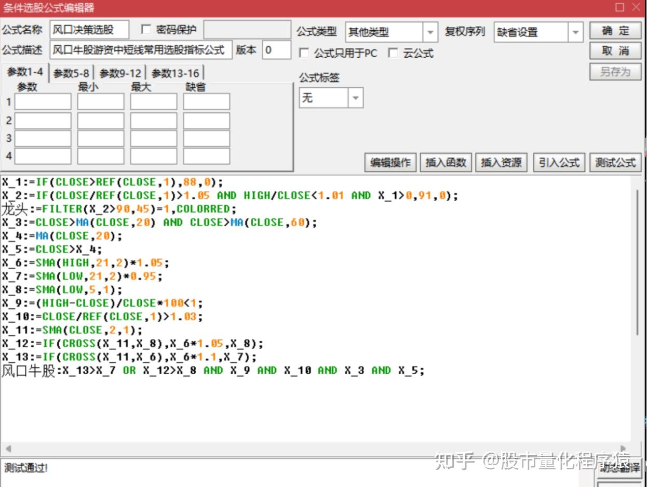Click the final line starting with 风口牛股
Image resolution: width=647 pixels, height=487 pixels.
[213, 371]
